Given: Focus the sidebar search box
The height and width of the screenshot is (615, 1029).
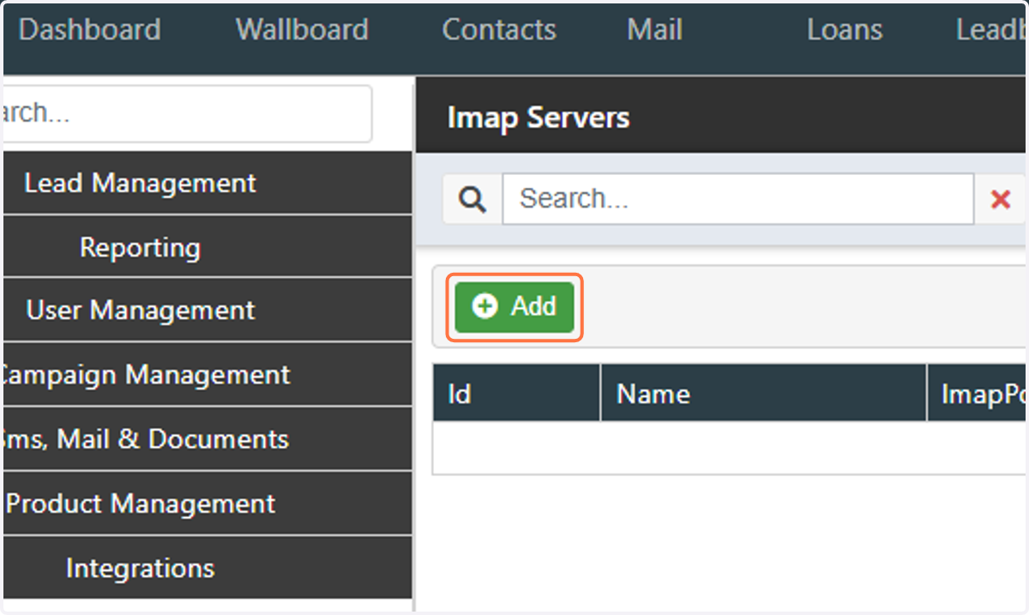Looking at the screenshot, I should (x=187, y=113).
